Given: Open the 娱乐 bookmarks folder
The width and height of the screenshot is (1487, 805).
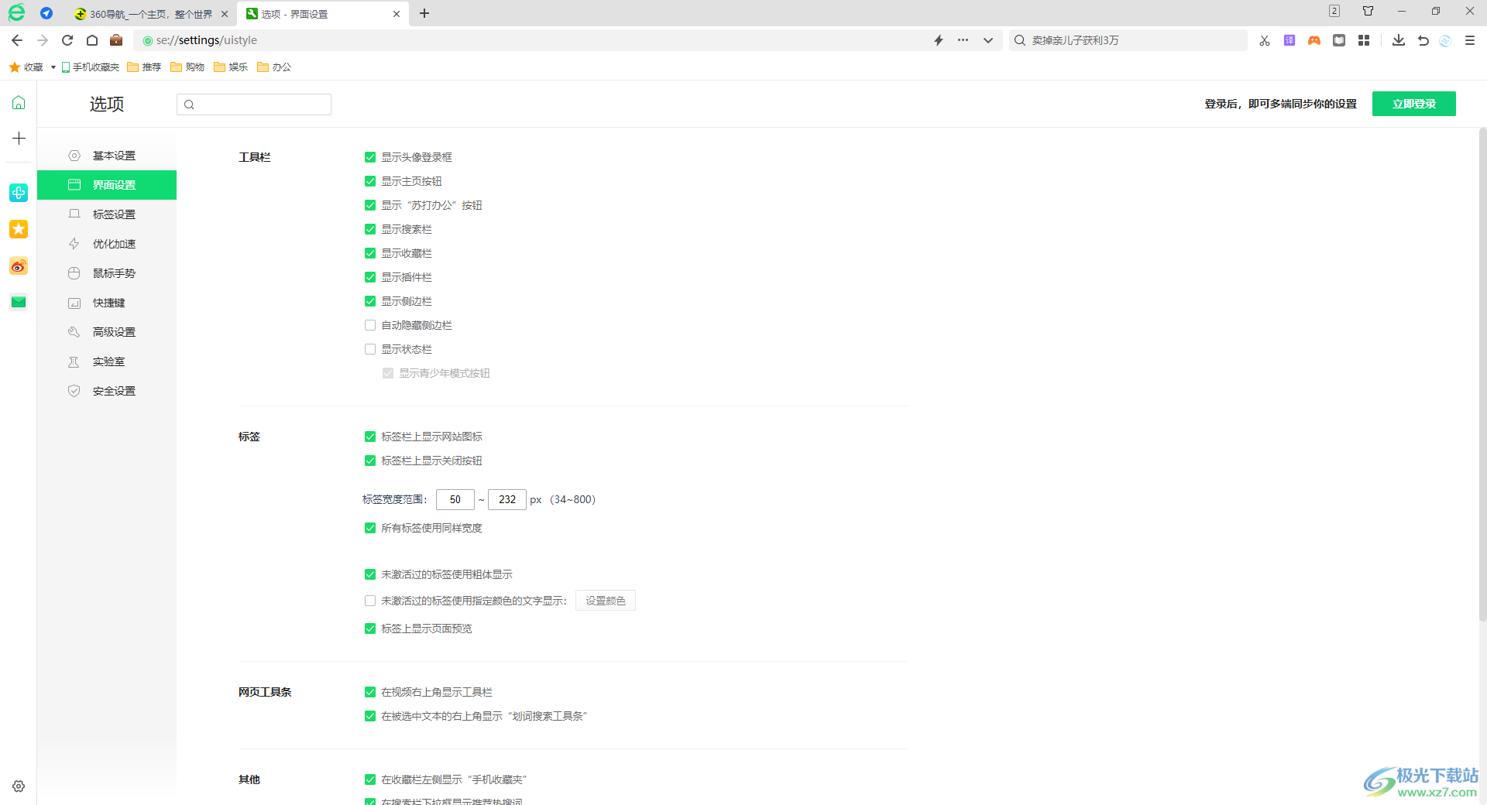Looking at the screenshot, I should 231,67.
